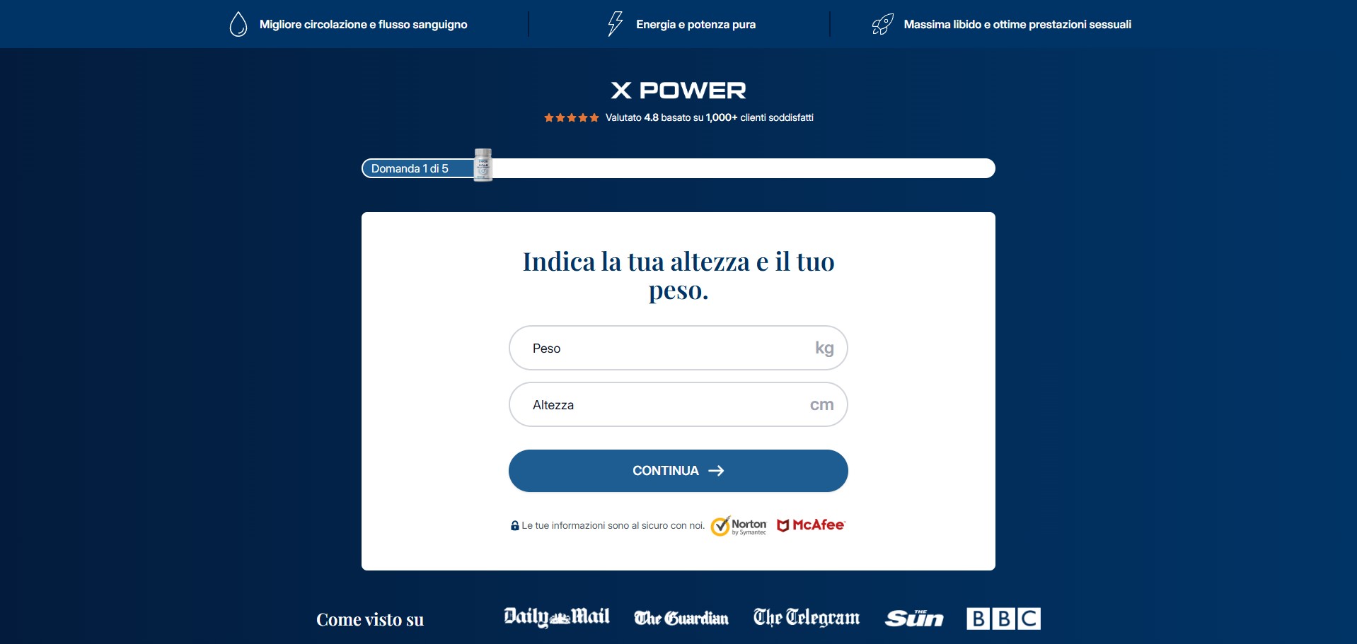Click the 'Energia e potenza pura' header text
The width and height of the screenshot is (1357, 644).
tap(696, 24)
